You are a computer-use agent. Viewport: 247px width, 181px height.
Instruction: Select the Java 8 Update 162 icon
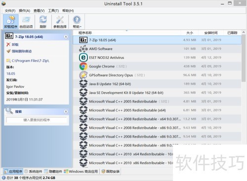click(83, 84)
